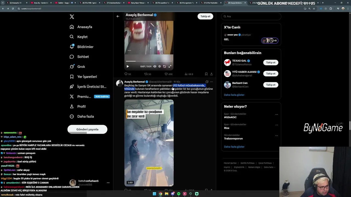Reply to first post (56 comments)
The height and width of the screenshot is (197, 351).
(128, 74)
